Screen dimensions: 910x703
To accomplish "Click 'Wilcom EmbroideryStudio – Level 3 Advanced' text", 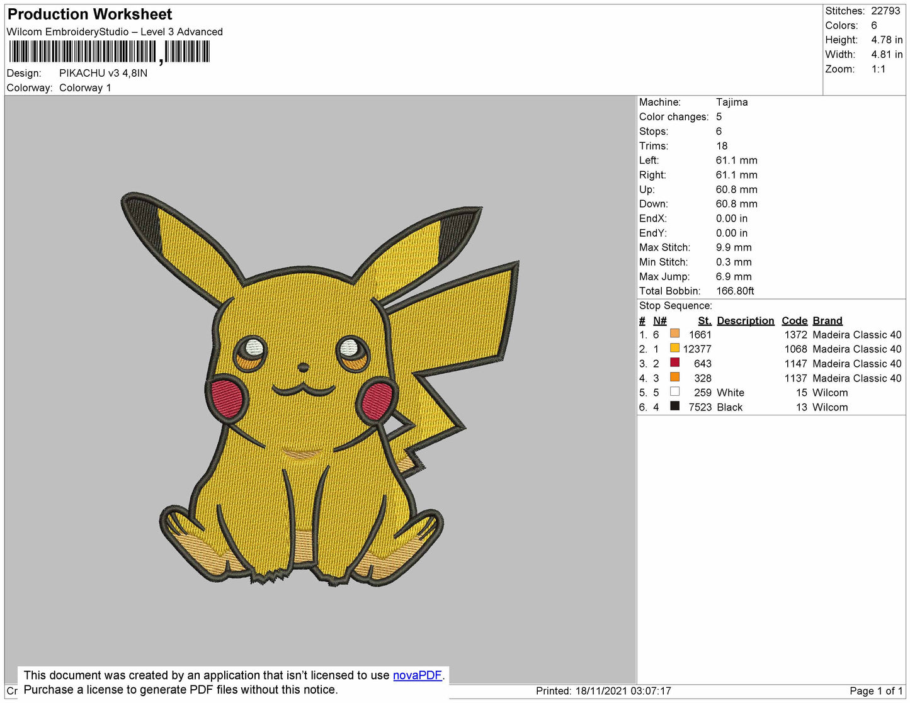I will tap(115, 31).
